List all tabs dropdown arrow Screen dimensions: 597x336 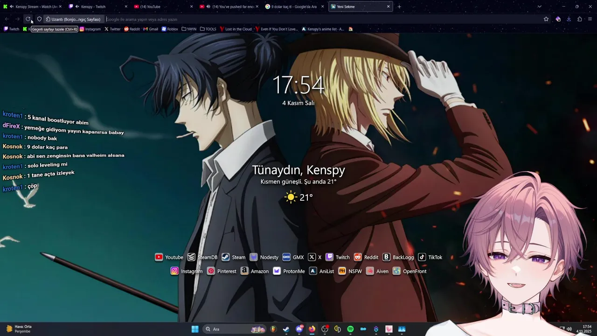click(539, 7)
